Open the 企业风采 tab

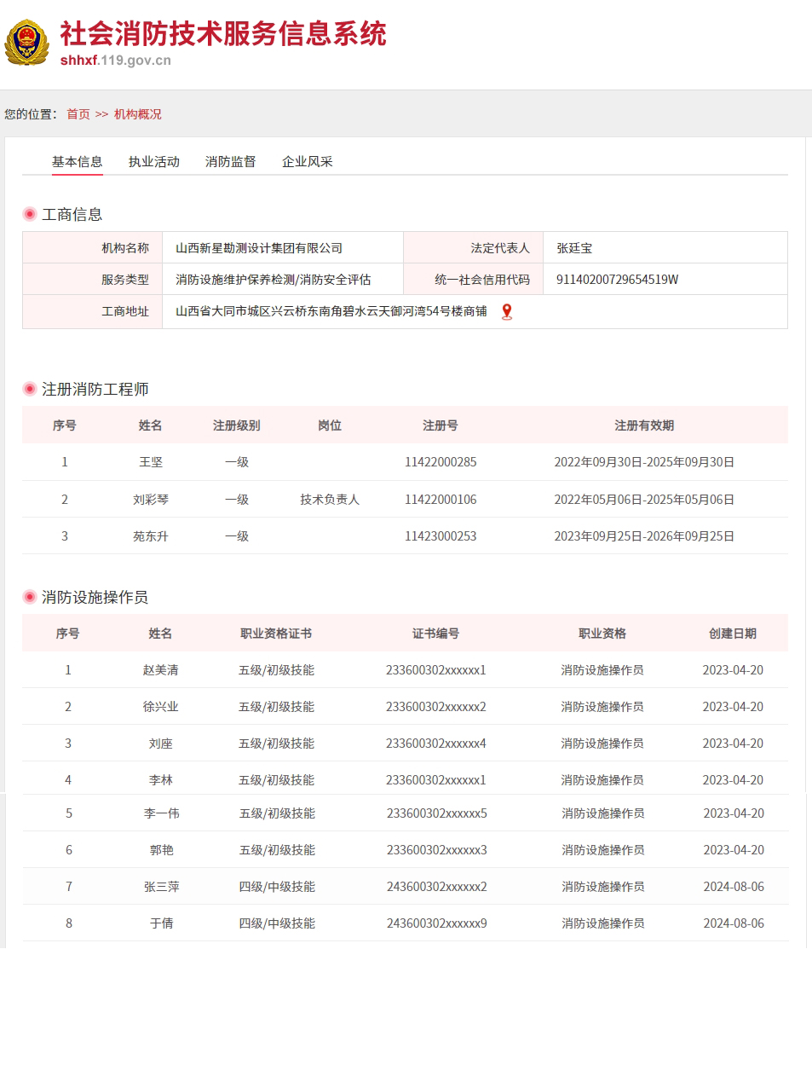308,161
